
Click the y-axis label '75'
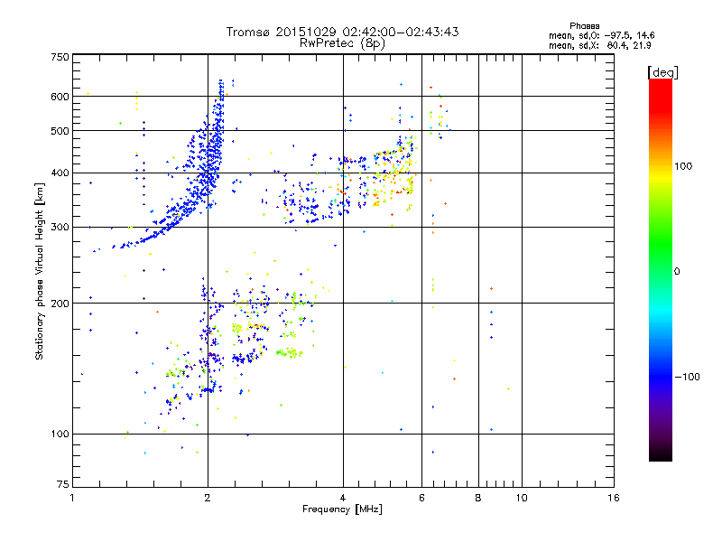click(x=63, y=484)
